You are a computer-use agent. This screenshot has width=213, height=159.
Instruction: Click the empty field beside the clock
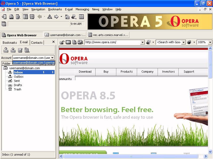[x=38, y=24]
